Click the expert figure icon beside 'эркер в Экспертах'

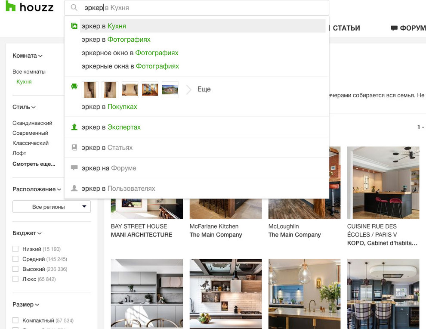pos(74,127)
